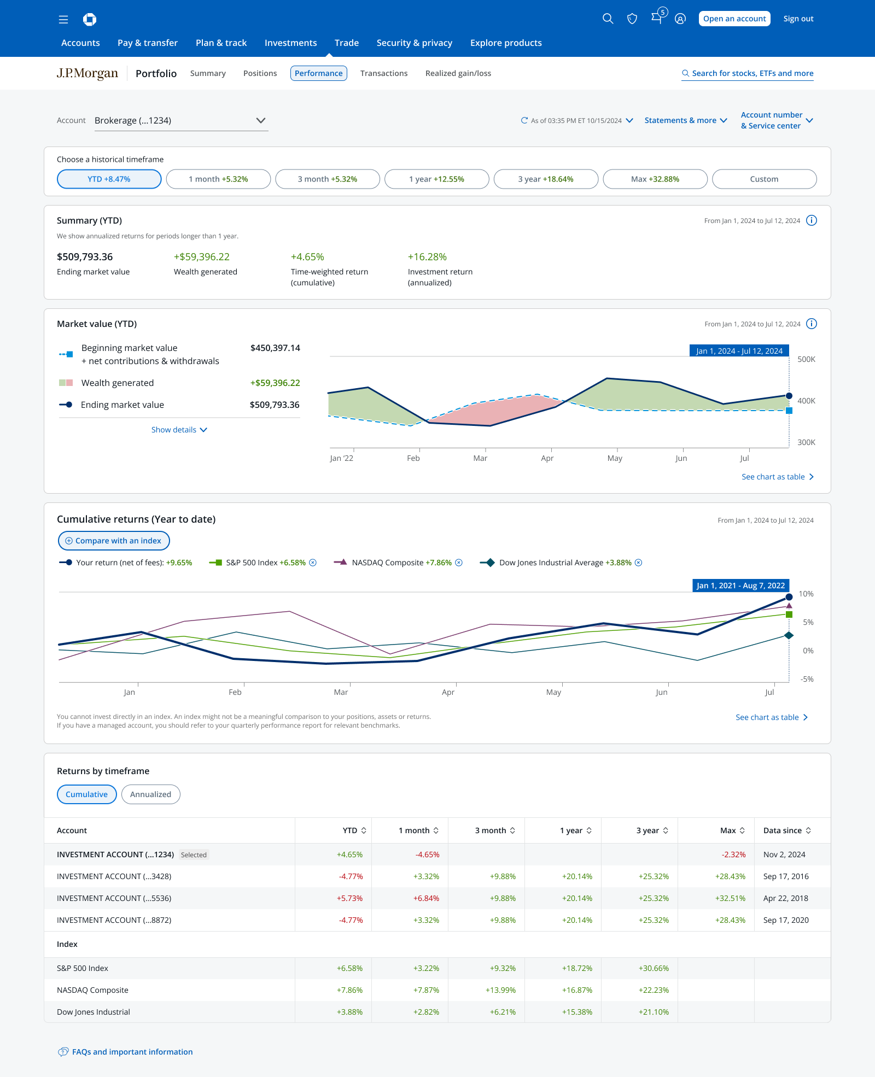This screenshot has height=1077, width=875.
Task: Open the Investments menu
Action: 291,43
